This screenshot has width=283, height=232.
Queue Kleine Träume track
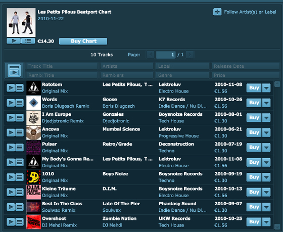(x=20, y=192)
